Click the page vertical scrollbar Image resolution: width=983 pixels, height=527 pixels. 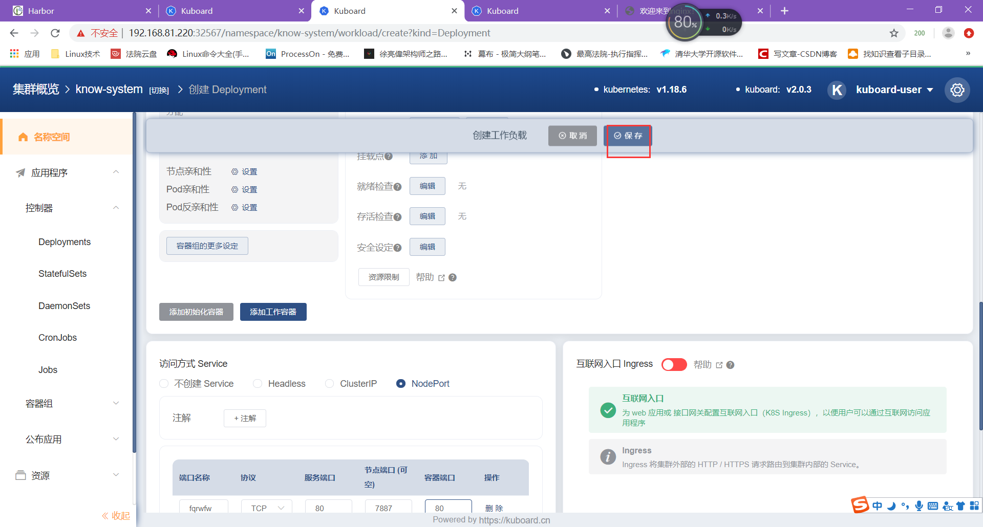[980, 366]
